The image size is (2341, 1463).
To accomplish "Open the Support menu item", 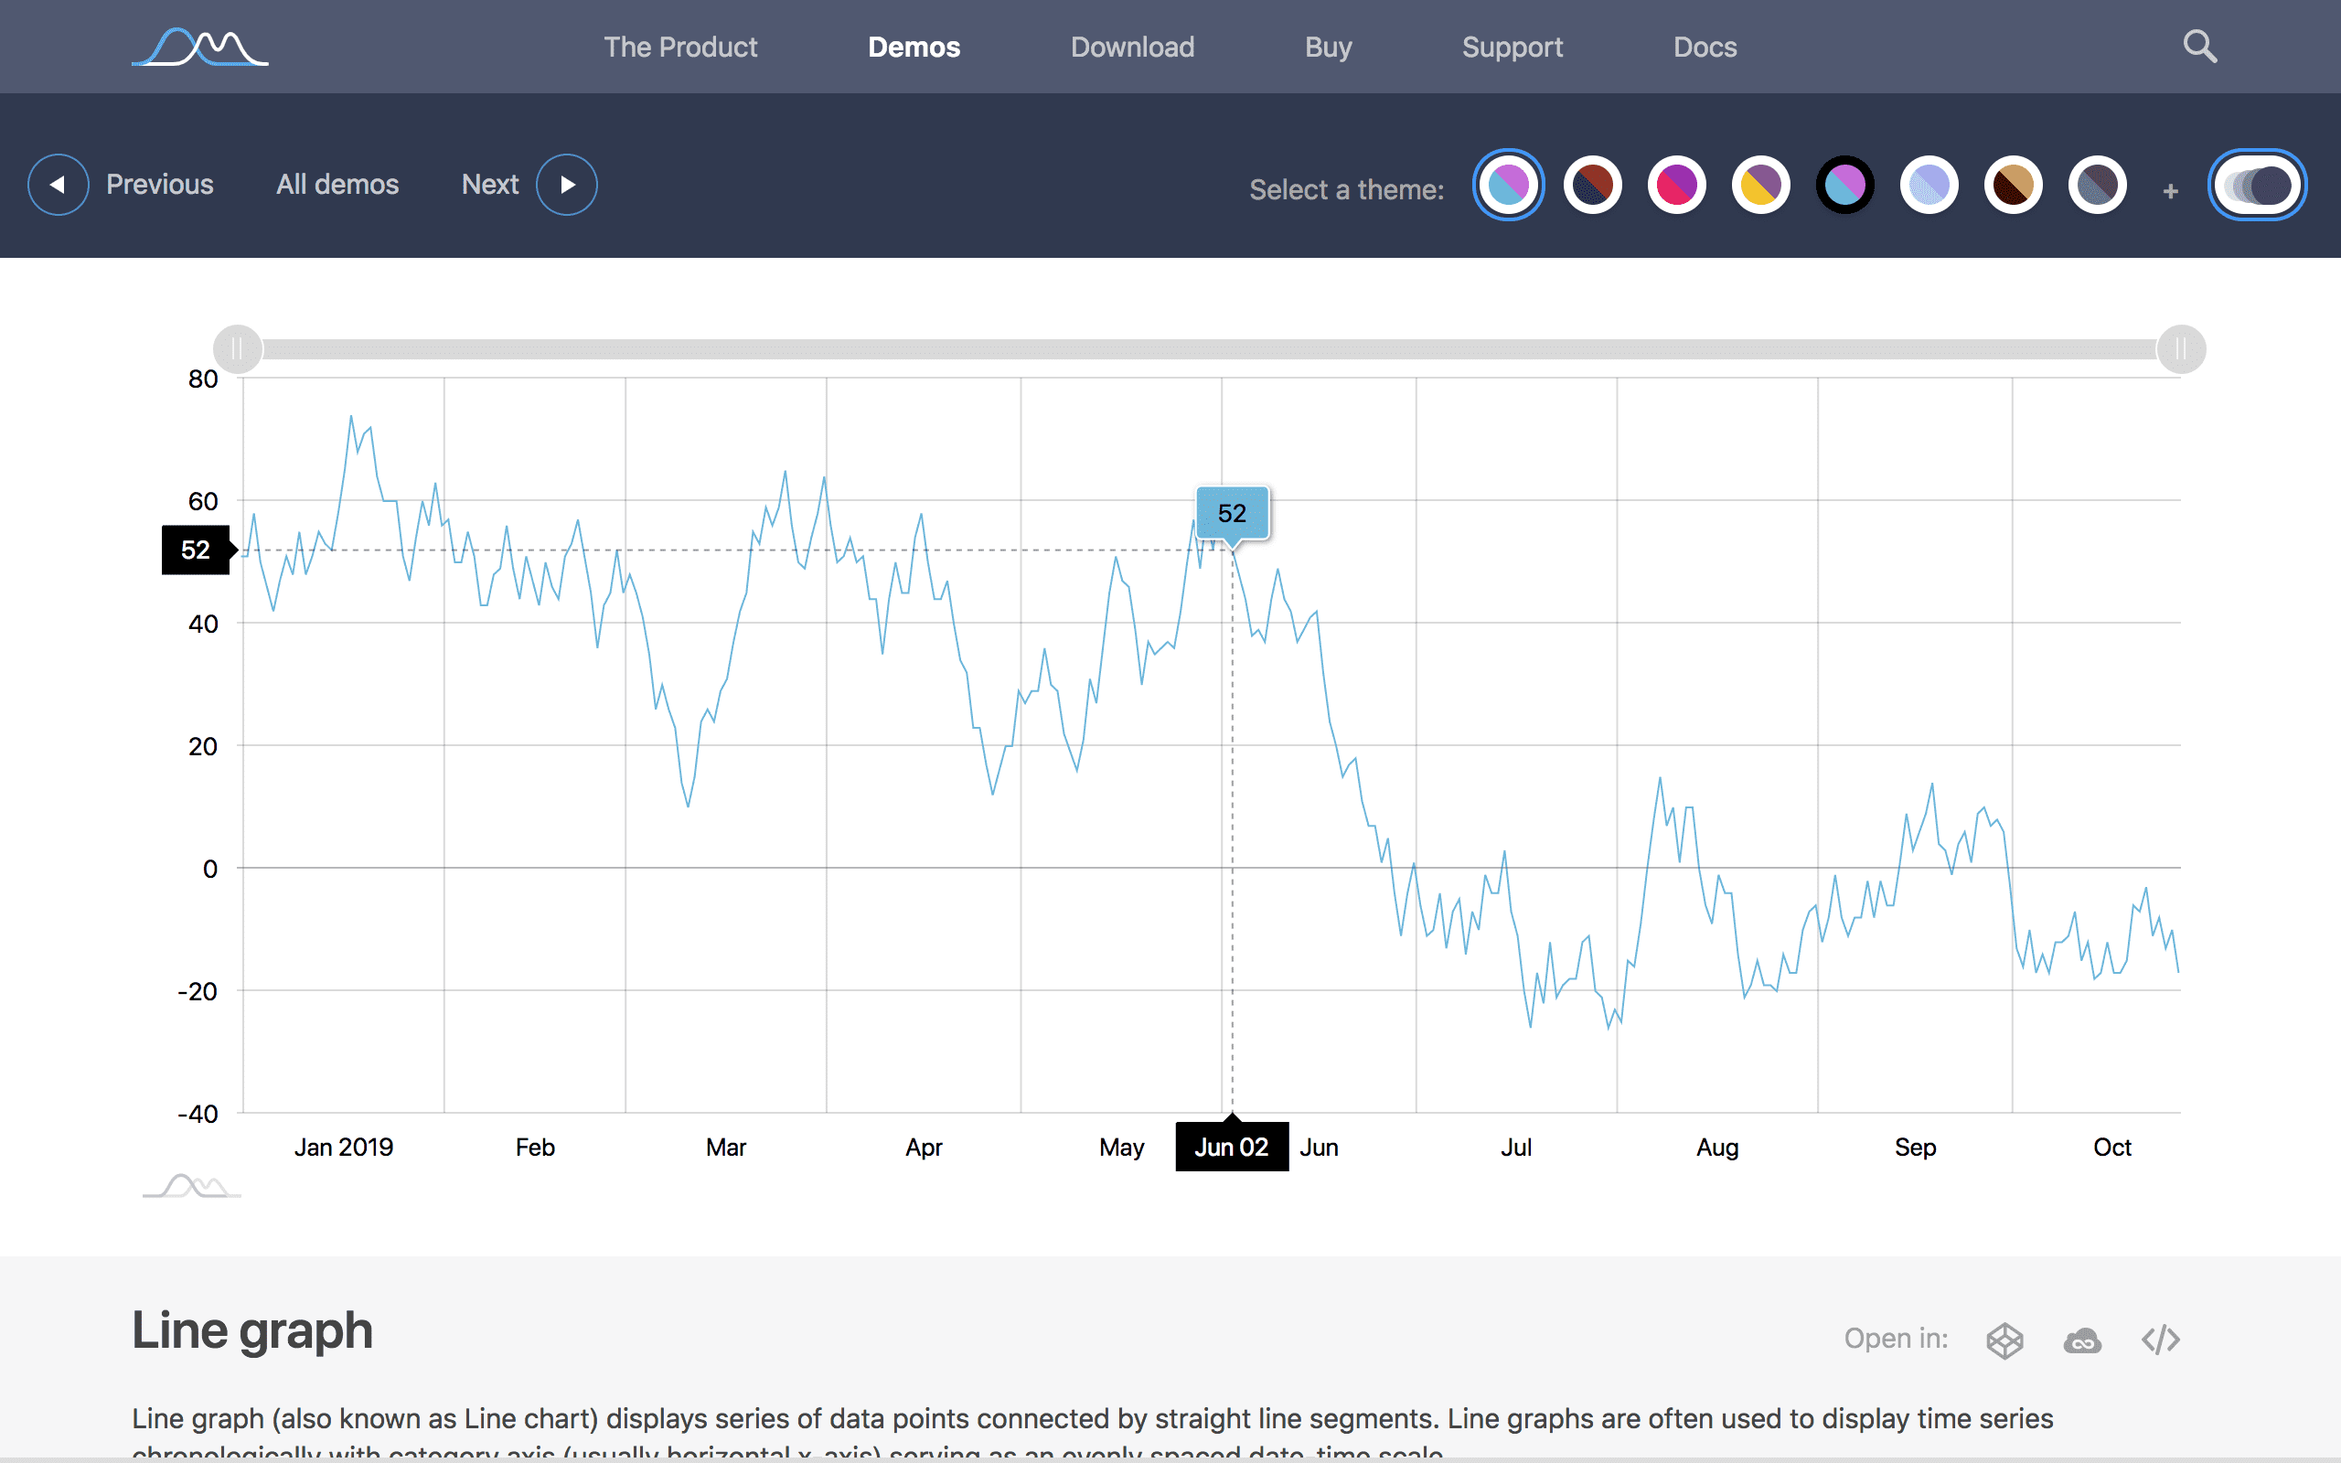I will [x=1512, y=47].
